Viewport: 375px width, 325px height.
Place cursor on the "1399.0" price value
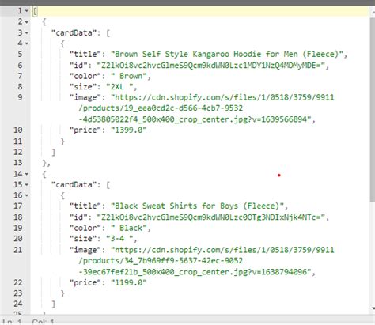click(x=128, y=130)
